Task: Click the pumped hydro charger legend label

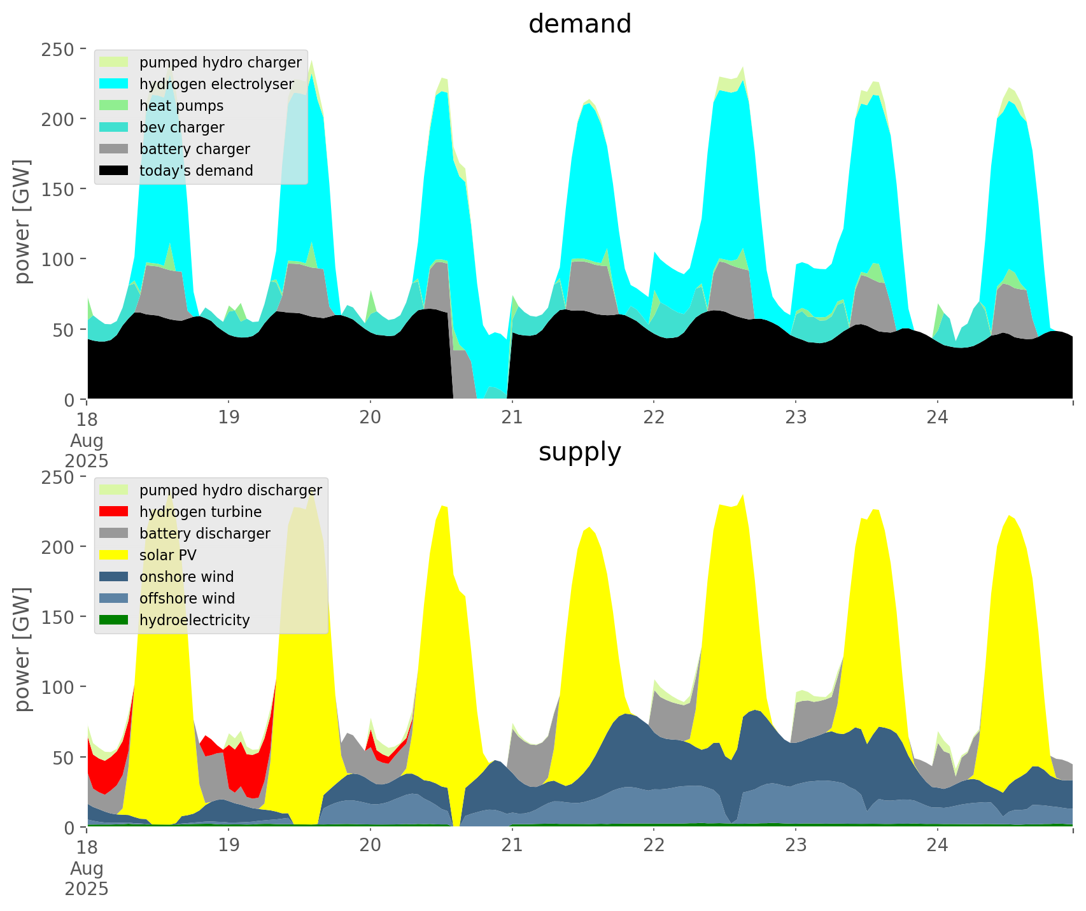Action: pyautogui.click(x=220, y=62)
